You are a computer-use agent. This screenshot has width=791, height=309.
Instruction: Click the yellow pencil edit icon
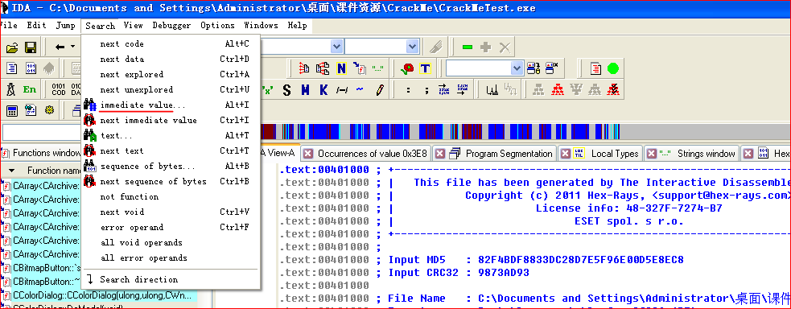tap(380, 90)
